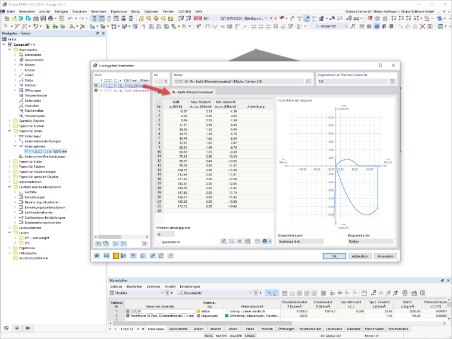This screenshot has width=452, height=339.
Task: Click the eye display icon at navigator bottom
Action: 17,328
